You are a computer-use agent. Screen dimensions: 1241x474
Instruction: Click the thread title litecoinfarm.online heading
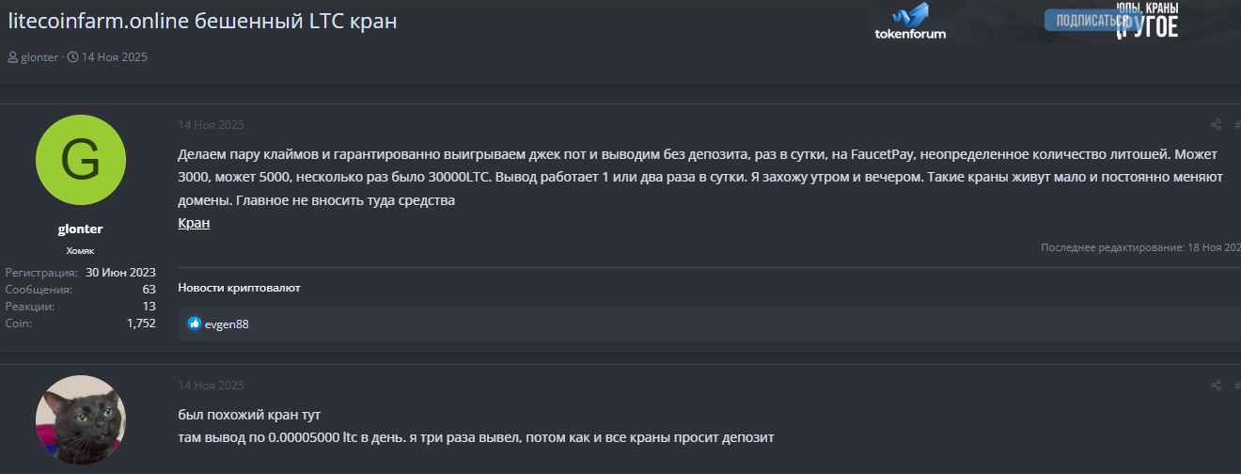pyautogui.click(x=202, y=21)
